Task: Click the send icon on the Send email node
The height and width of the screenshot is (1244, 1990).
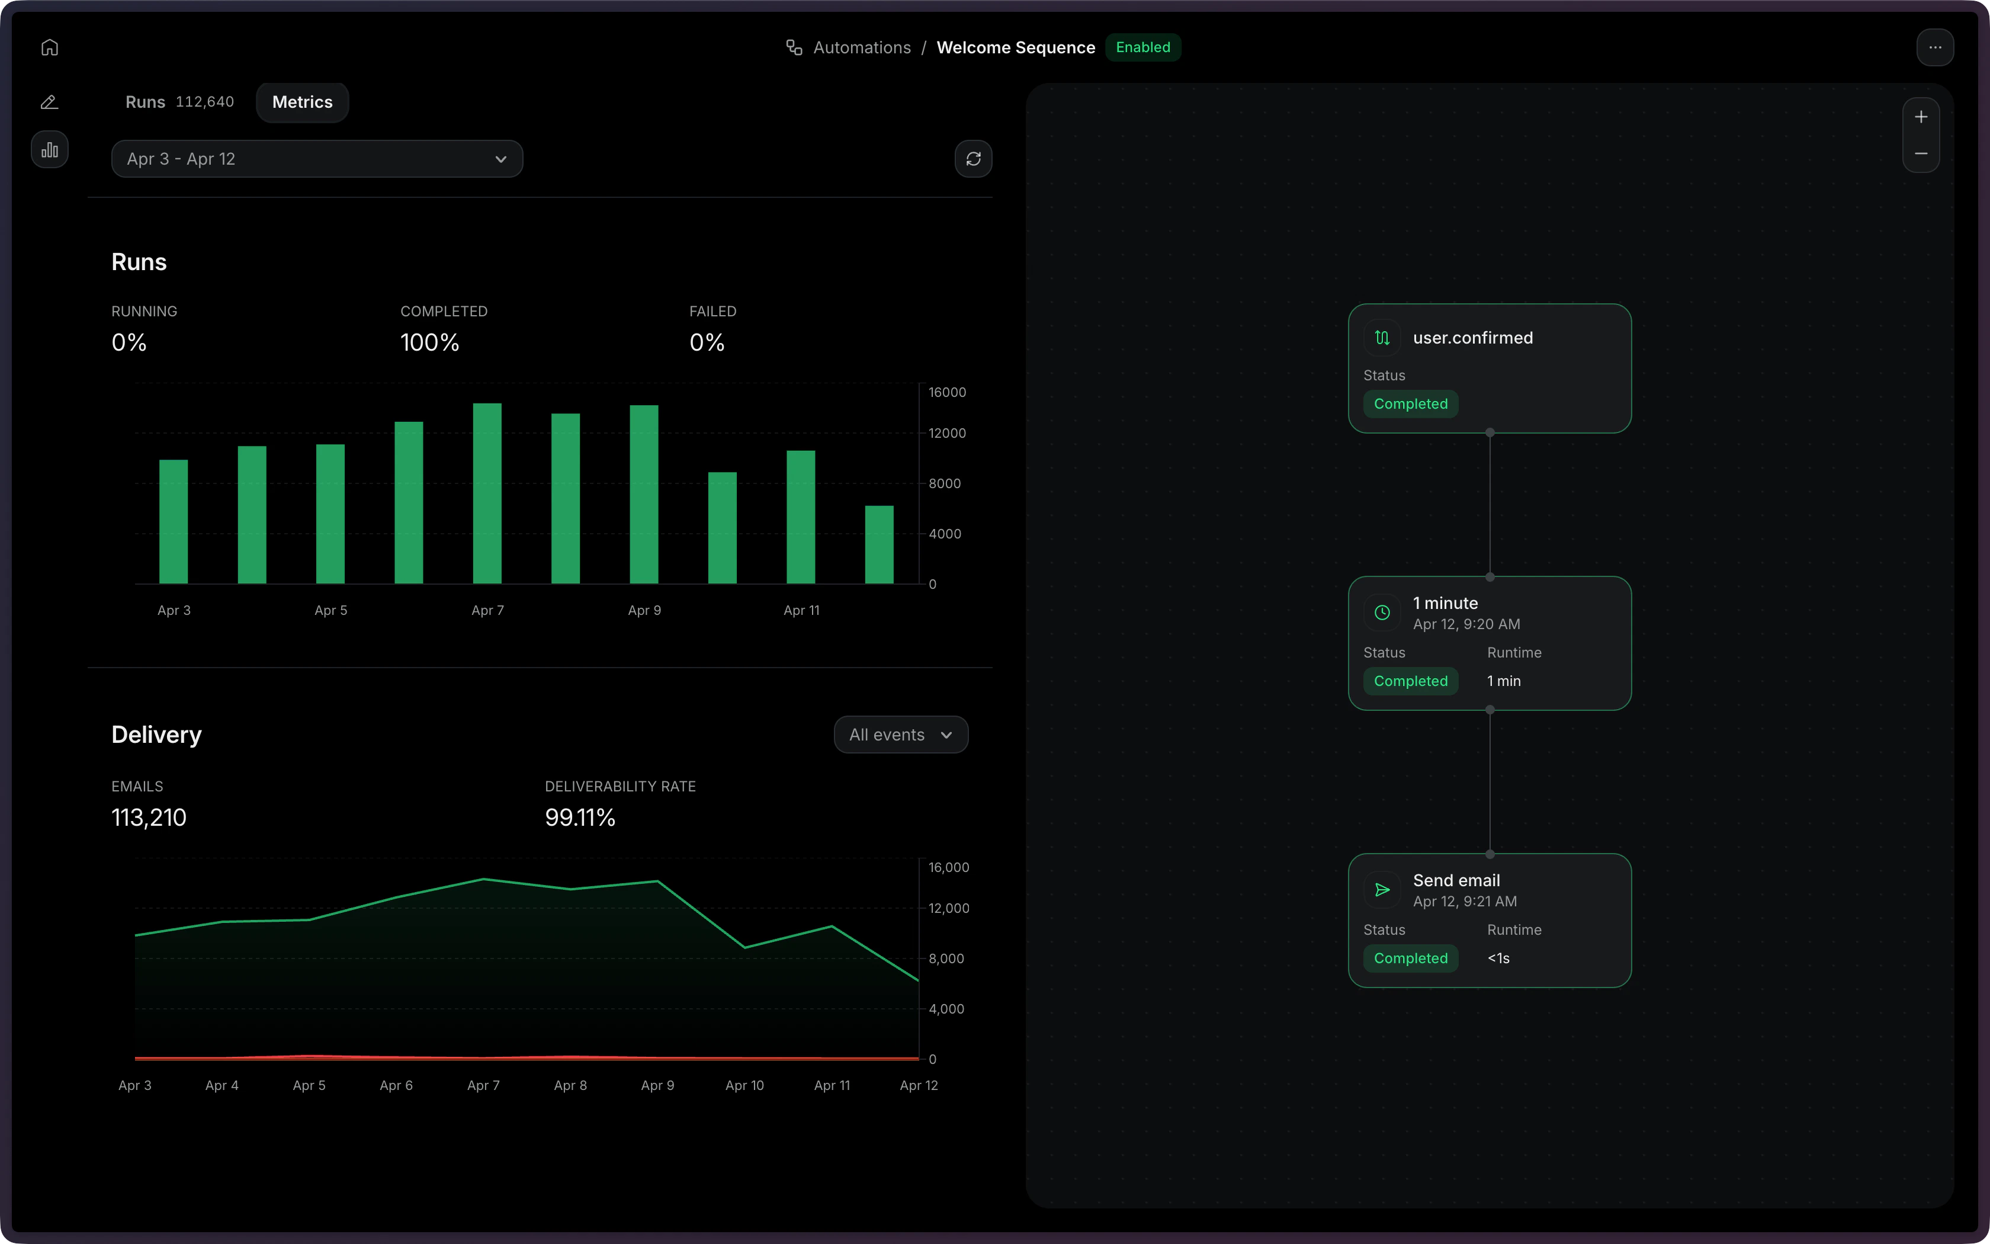Action: pyautogui.click(x=1382, y=889)
